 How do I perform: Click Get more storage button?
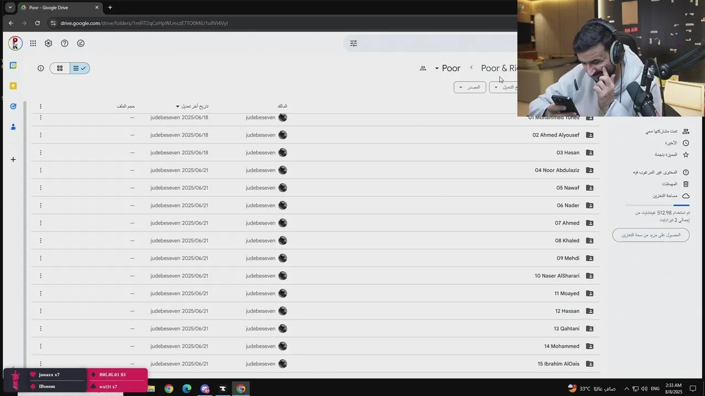651,235
